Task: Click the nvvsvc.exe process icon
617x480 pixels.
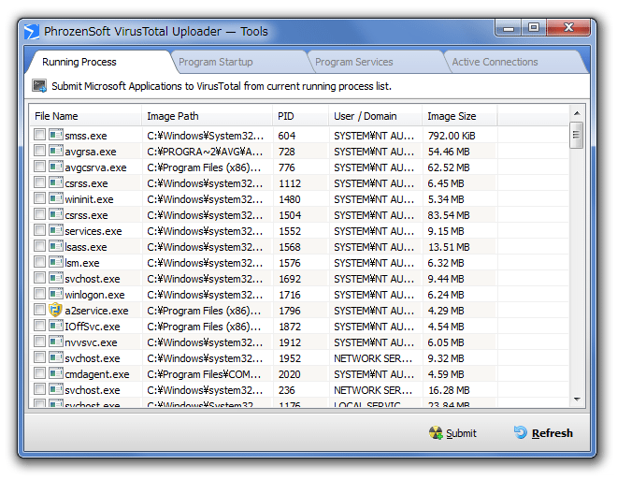Action: [56, 342]
